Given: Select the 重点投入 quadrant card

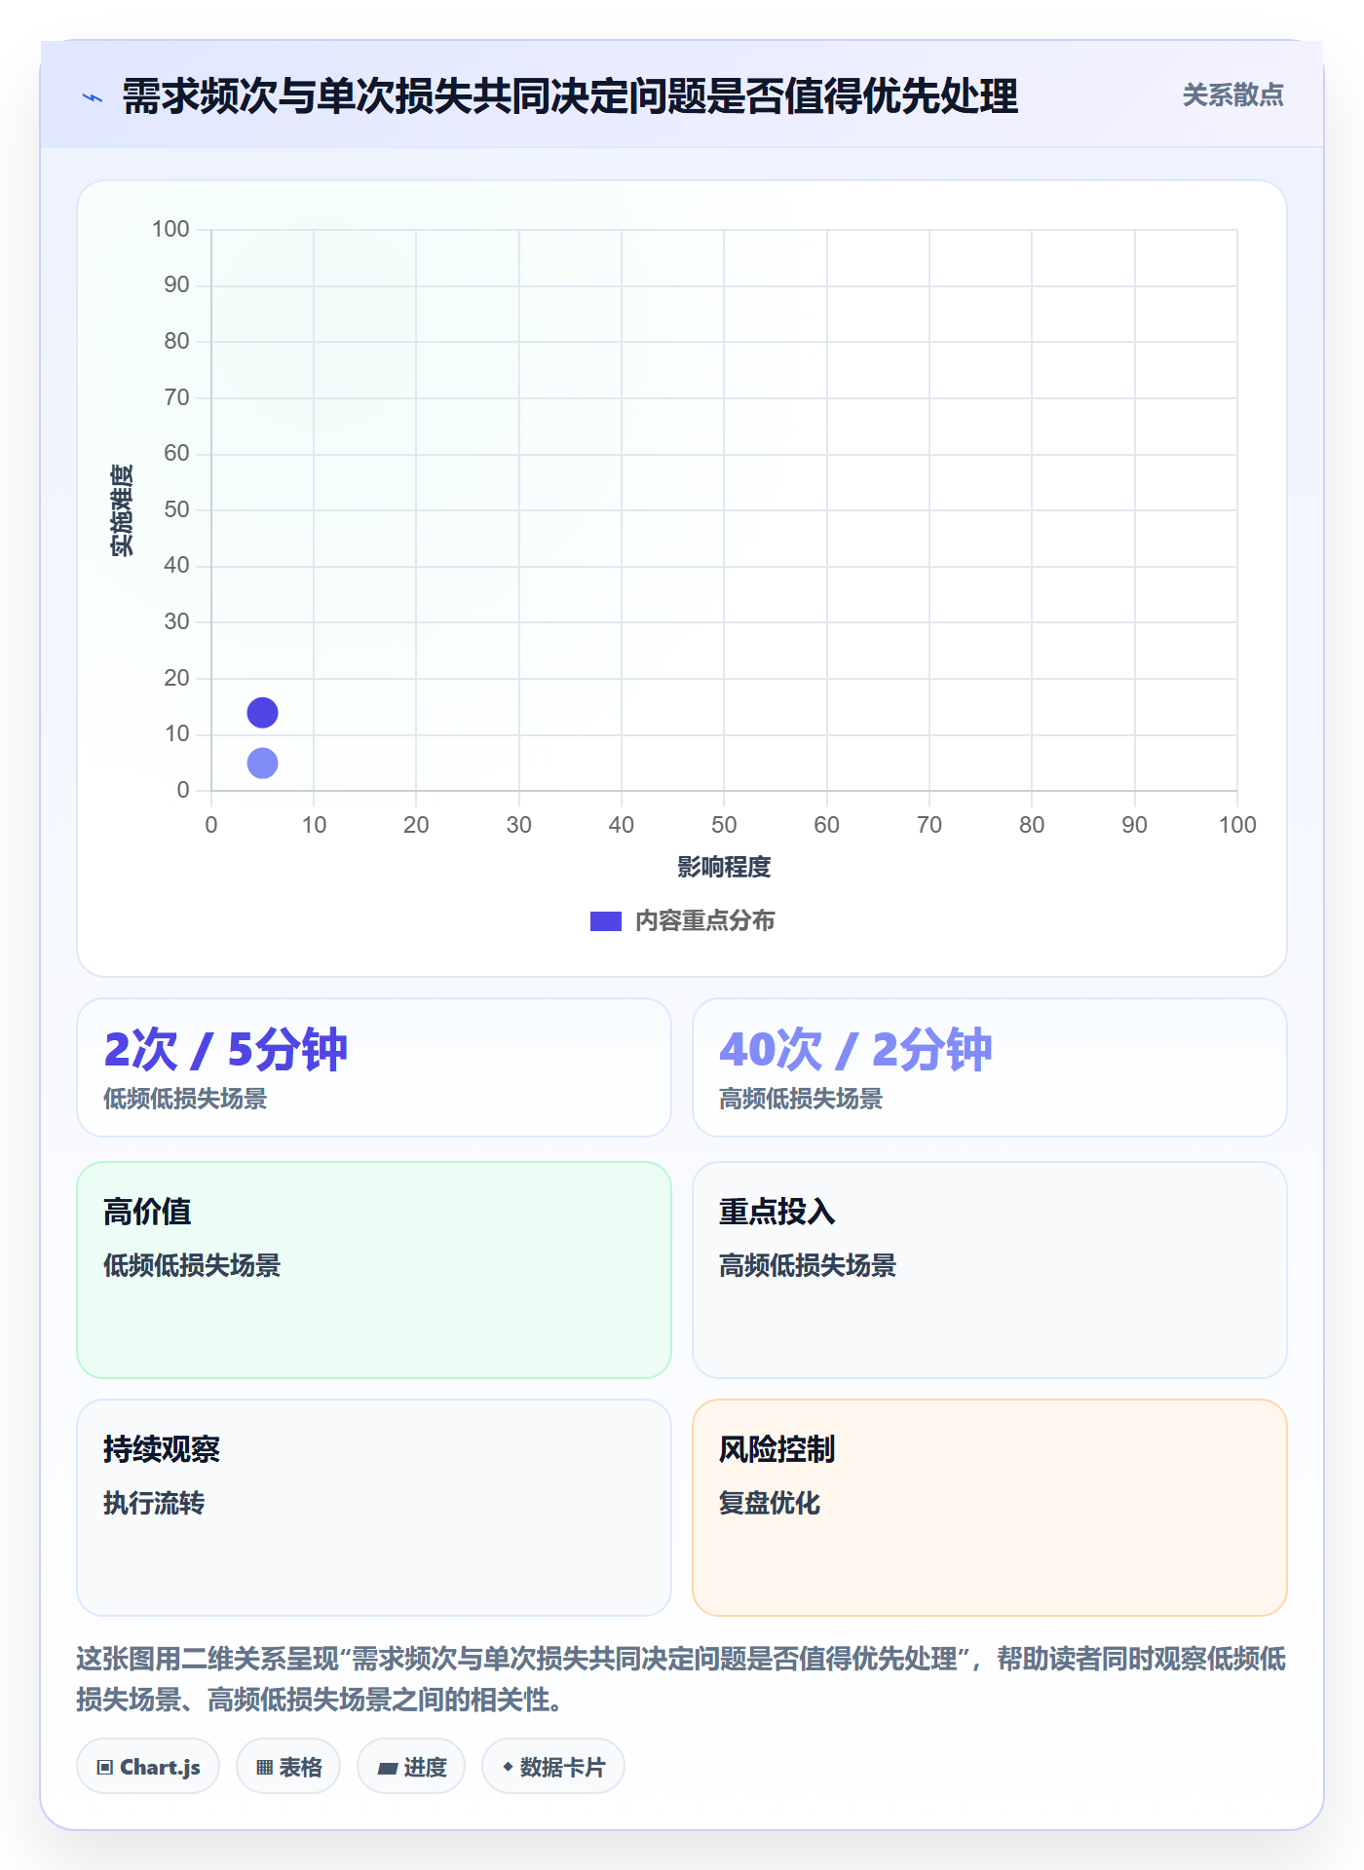Looking at the screenshot, I should [990, 1270].
